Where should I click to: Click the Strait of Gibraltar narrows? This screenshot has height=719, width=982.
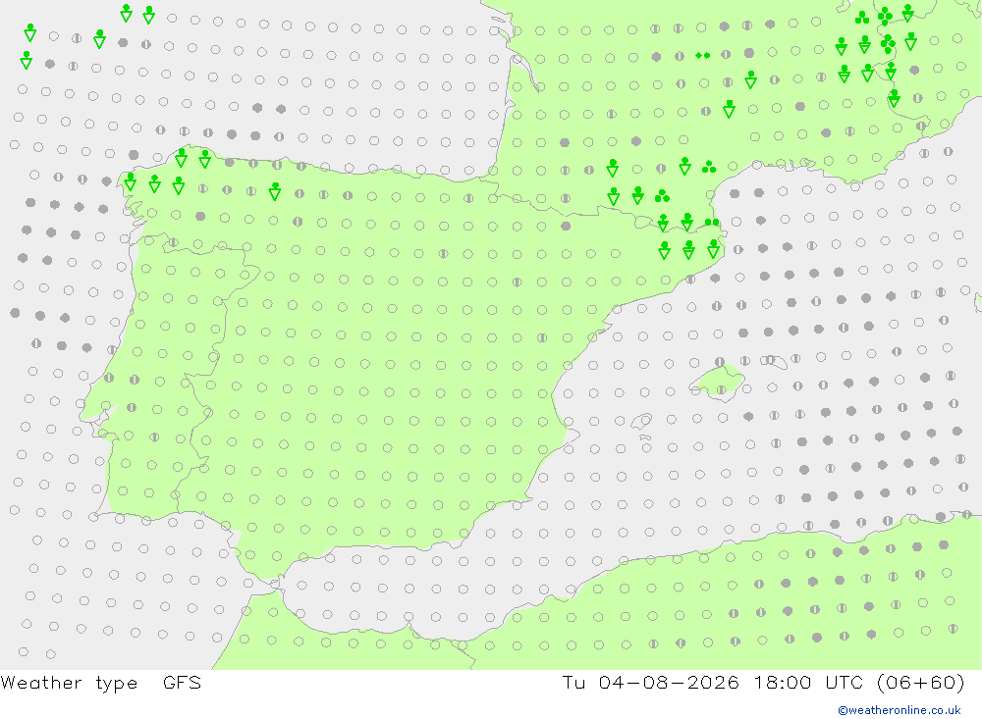274,585
